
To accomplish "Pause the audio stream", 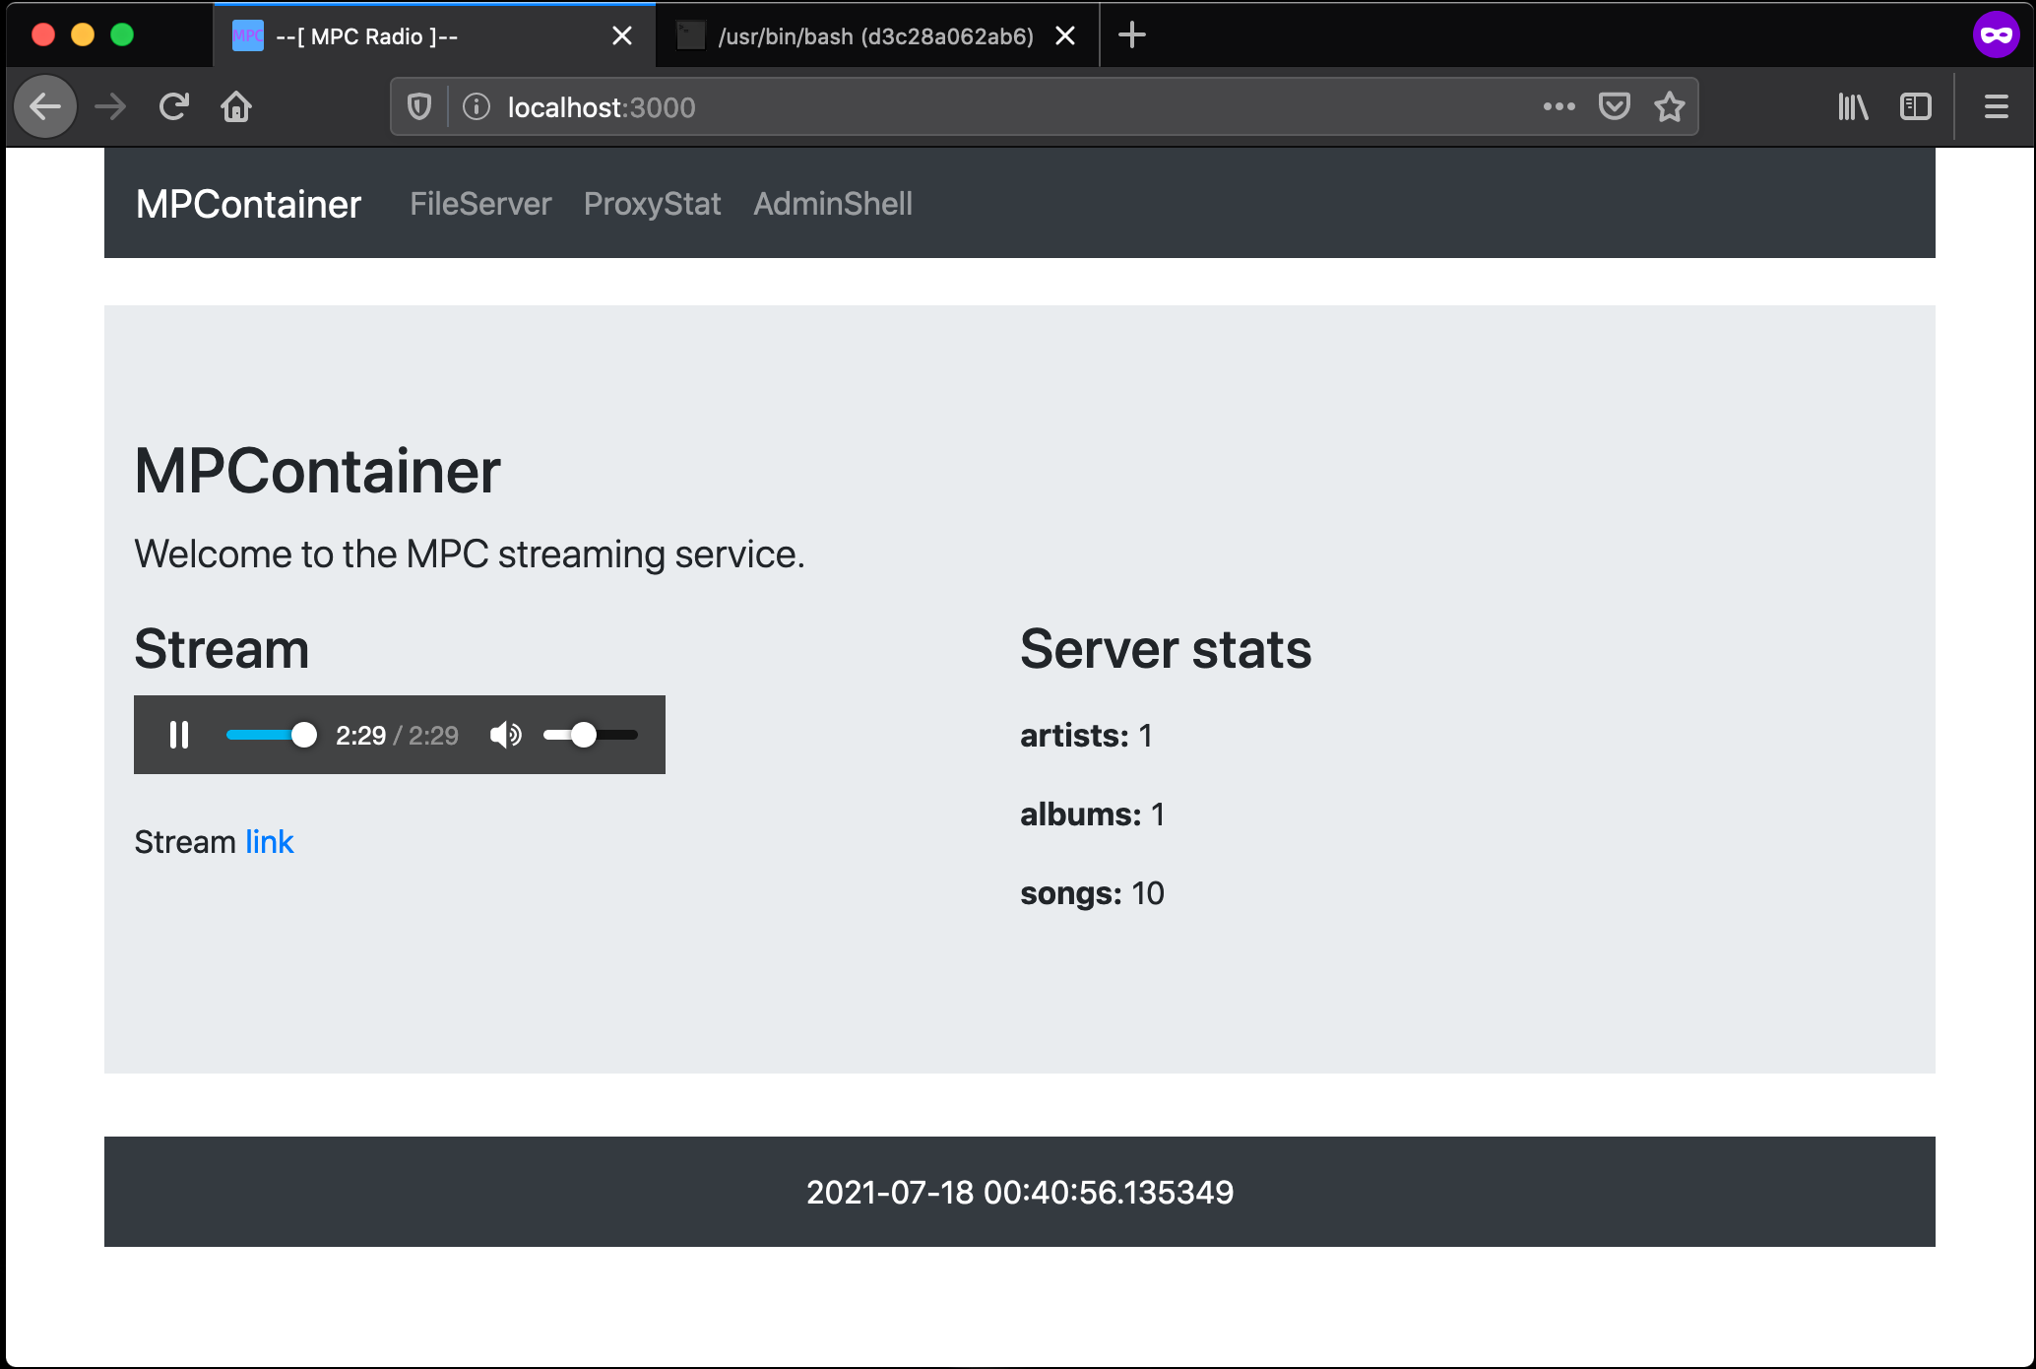I will click(x=179, y=735).
